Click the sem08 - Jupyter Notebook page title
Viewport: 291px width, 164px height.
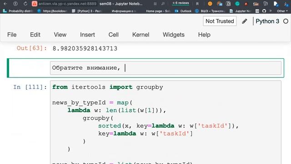click(x=121, y=4)
